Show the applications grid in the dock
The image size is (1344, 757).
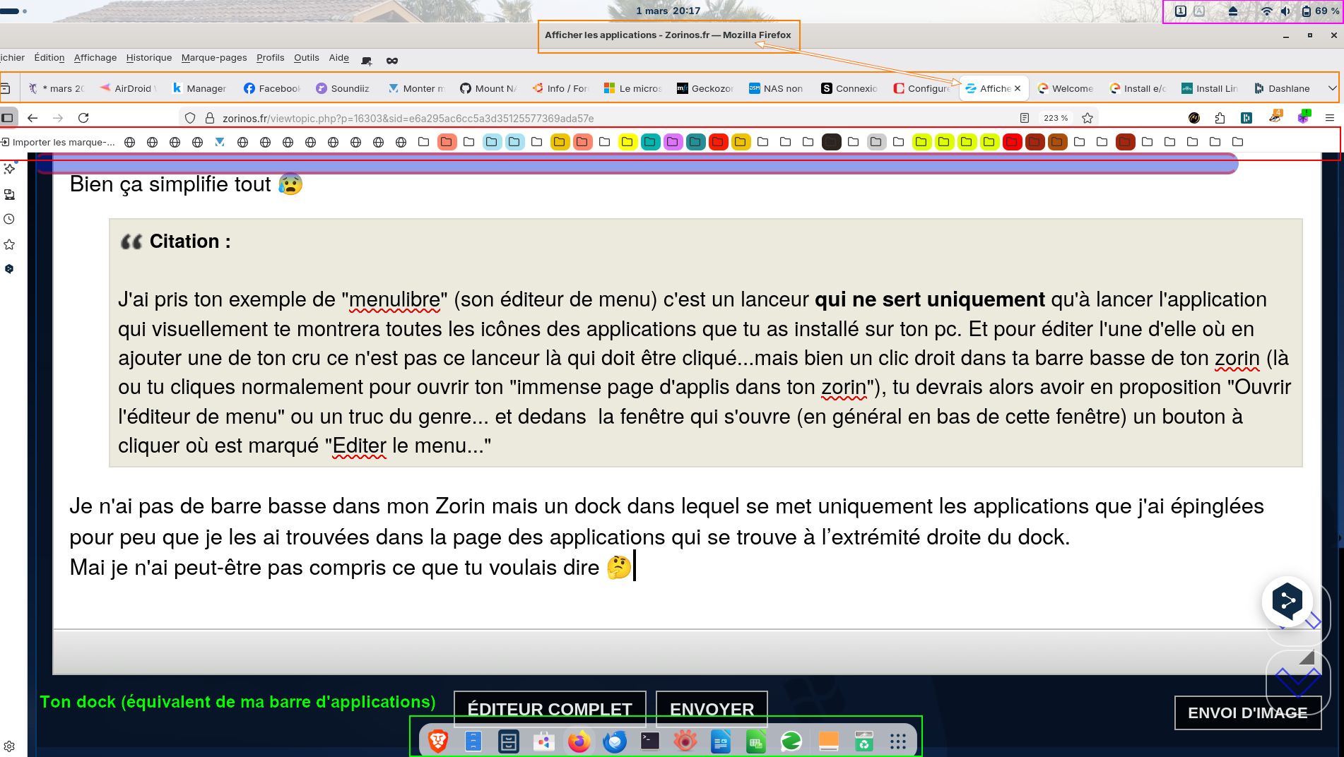(x=897, y=741)
